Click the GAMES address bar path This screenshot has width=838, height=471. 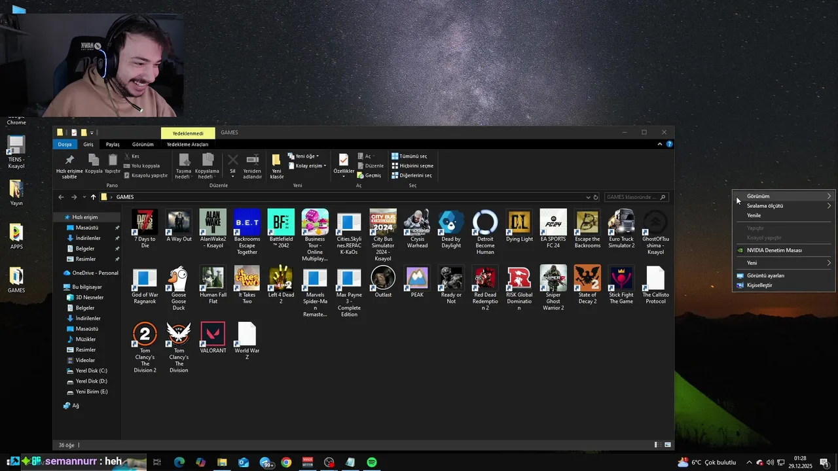(x=125, y=197)
